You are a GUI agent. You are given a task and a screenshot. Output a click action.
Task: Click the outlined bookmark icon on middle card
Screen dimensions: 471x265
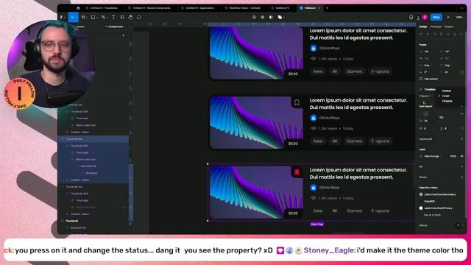point(297,103)
